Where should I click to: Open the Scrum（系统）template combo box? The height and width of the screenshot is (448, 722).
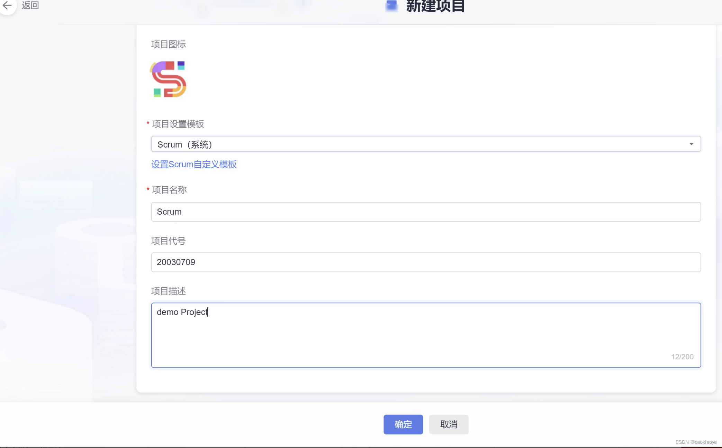tap(415, 144)
